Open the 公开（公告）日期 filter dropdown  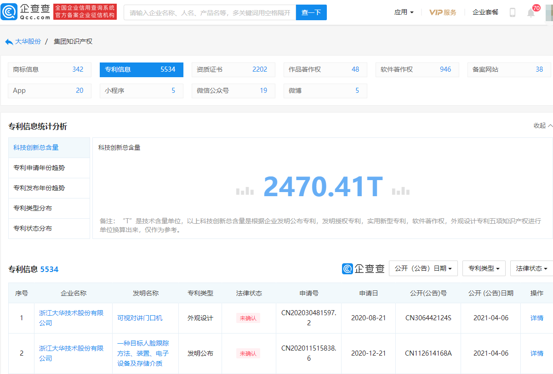pos(423,268)
